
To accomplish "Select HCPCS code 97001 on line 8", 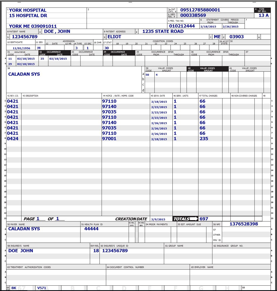I will [109, 139].
